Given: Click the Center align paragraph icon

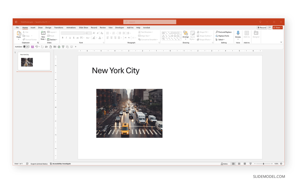Looking at the screenshot, I should pos(111,38).
